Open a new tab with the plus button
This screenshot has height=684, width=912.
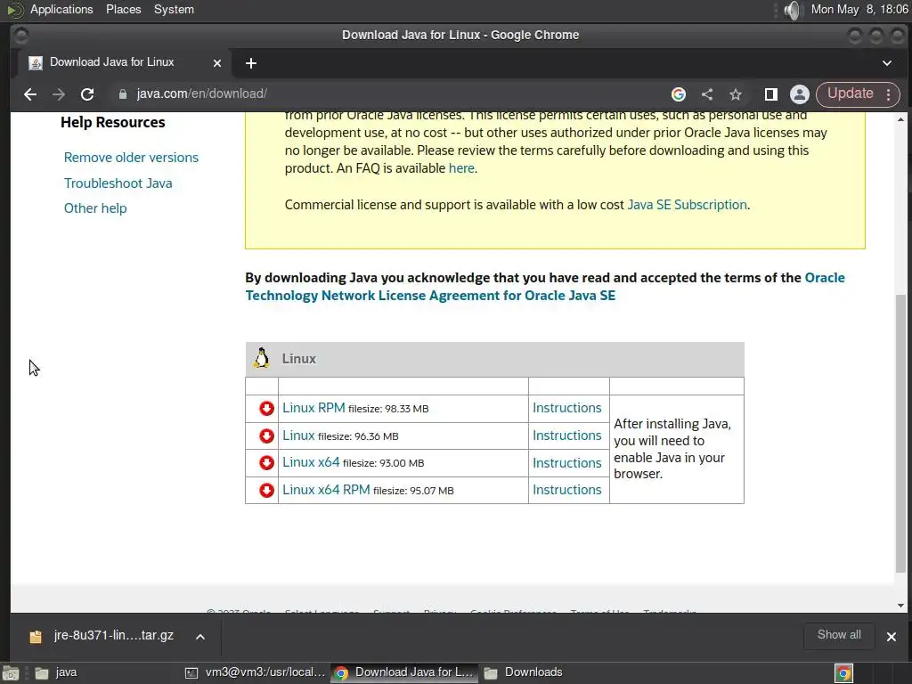250,63
